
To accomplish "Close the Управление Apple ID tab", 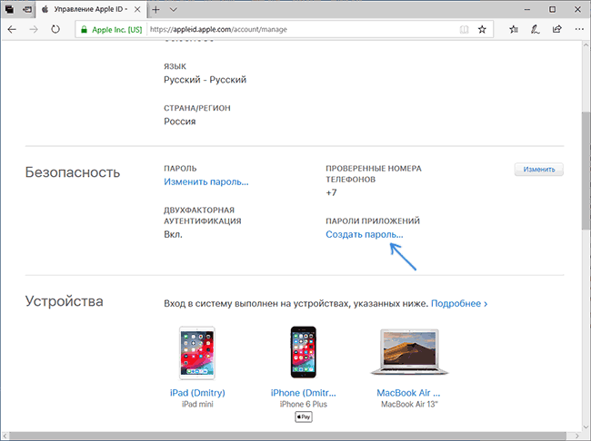I will (137, 10).
